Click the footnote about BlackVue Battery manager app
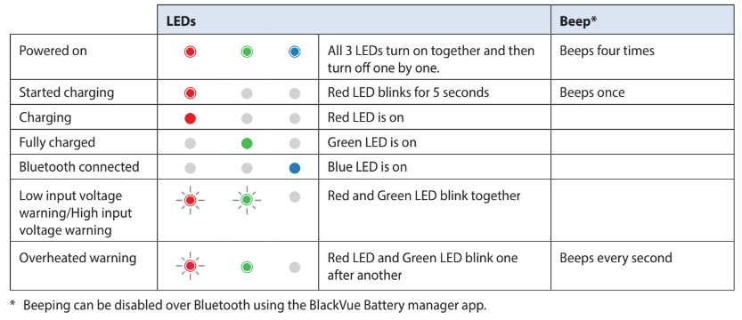This screenshot has height=320, width=742. coord(248,306)
